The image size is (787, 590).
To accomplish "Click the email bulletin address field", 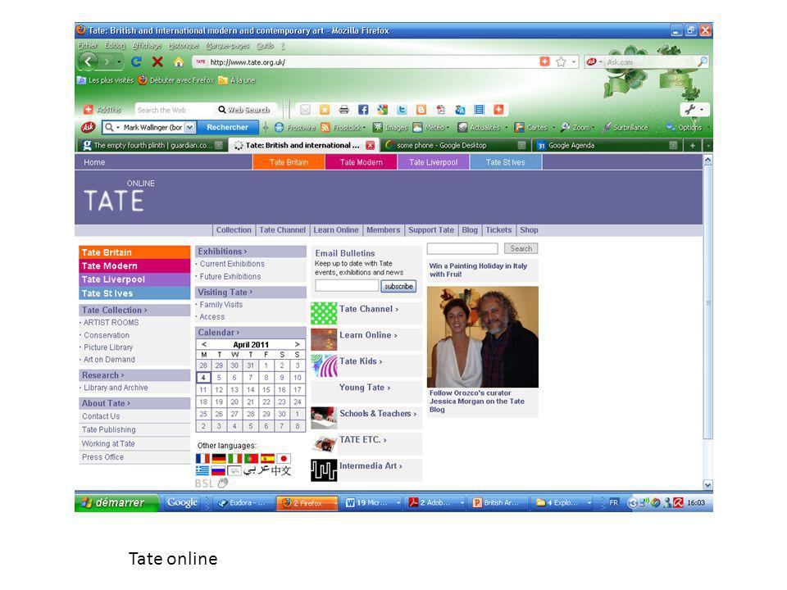I will pos(347,285).
